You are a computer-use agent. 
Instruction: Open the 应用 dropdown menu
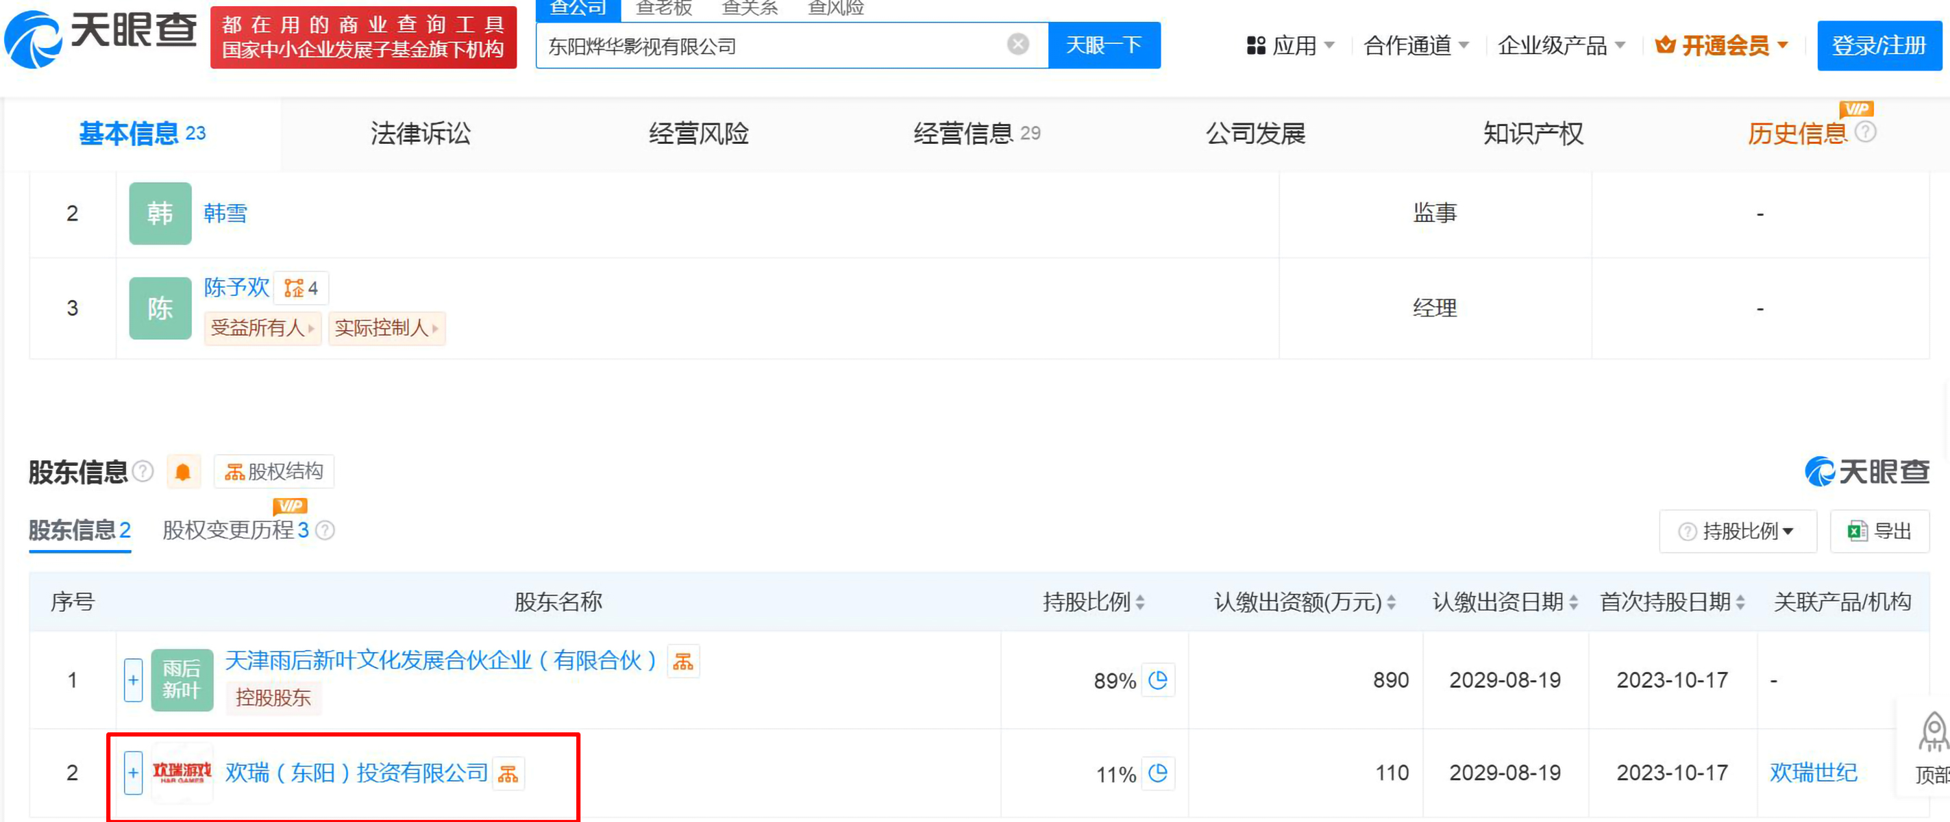1291,45
